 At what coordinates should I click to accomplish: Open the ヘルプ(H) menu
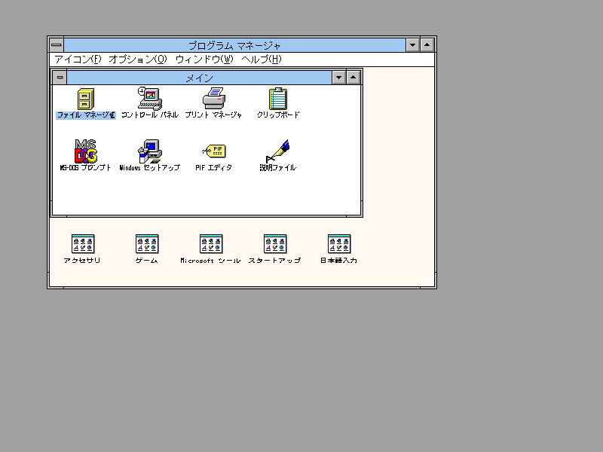pyautogui.click(x=262, y=60)
